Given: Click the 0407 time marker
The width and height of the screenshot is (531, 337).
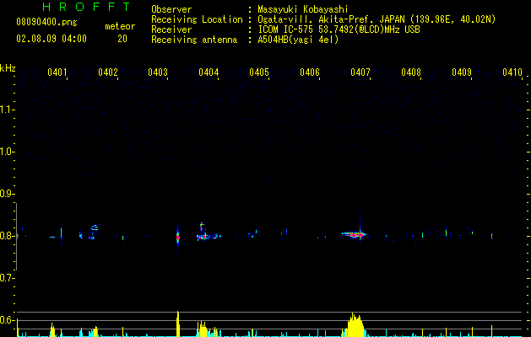Looking at the screenshot, I should pyautogui.click(x=360, y=72).
